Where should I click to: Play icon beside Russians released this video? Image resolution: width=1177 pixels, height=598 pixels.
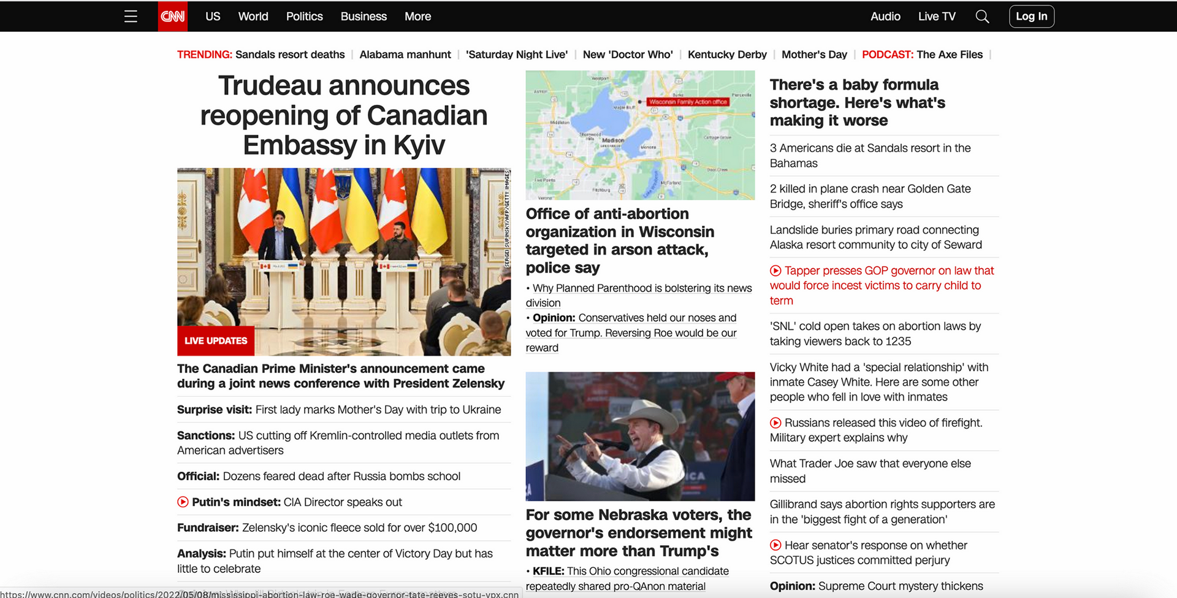tap(775, 423)
